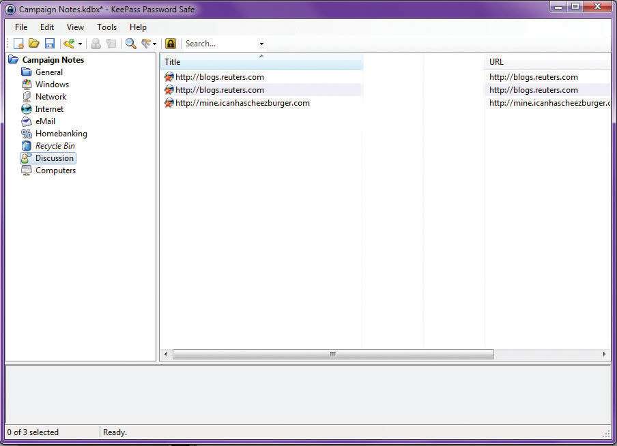Select the Homebanking group in tree

61,134
